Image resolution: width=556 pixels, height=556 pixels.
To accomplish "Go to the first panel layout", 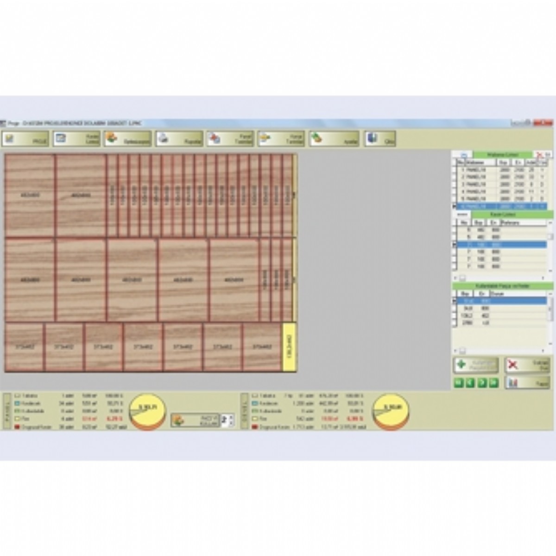I will (458, 383).
